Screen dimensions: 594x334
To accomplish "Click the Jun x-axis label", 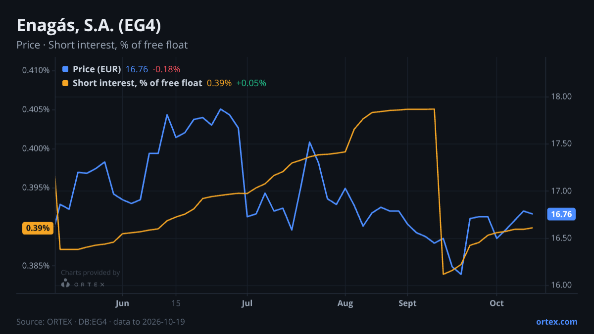I will (122, 303).
